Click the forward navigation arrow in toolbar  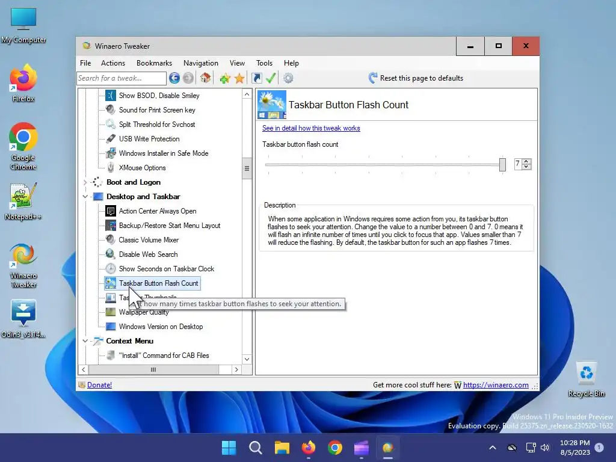188,78
